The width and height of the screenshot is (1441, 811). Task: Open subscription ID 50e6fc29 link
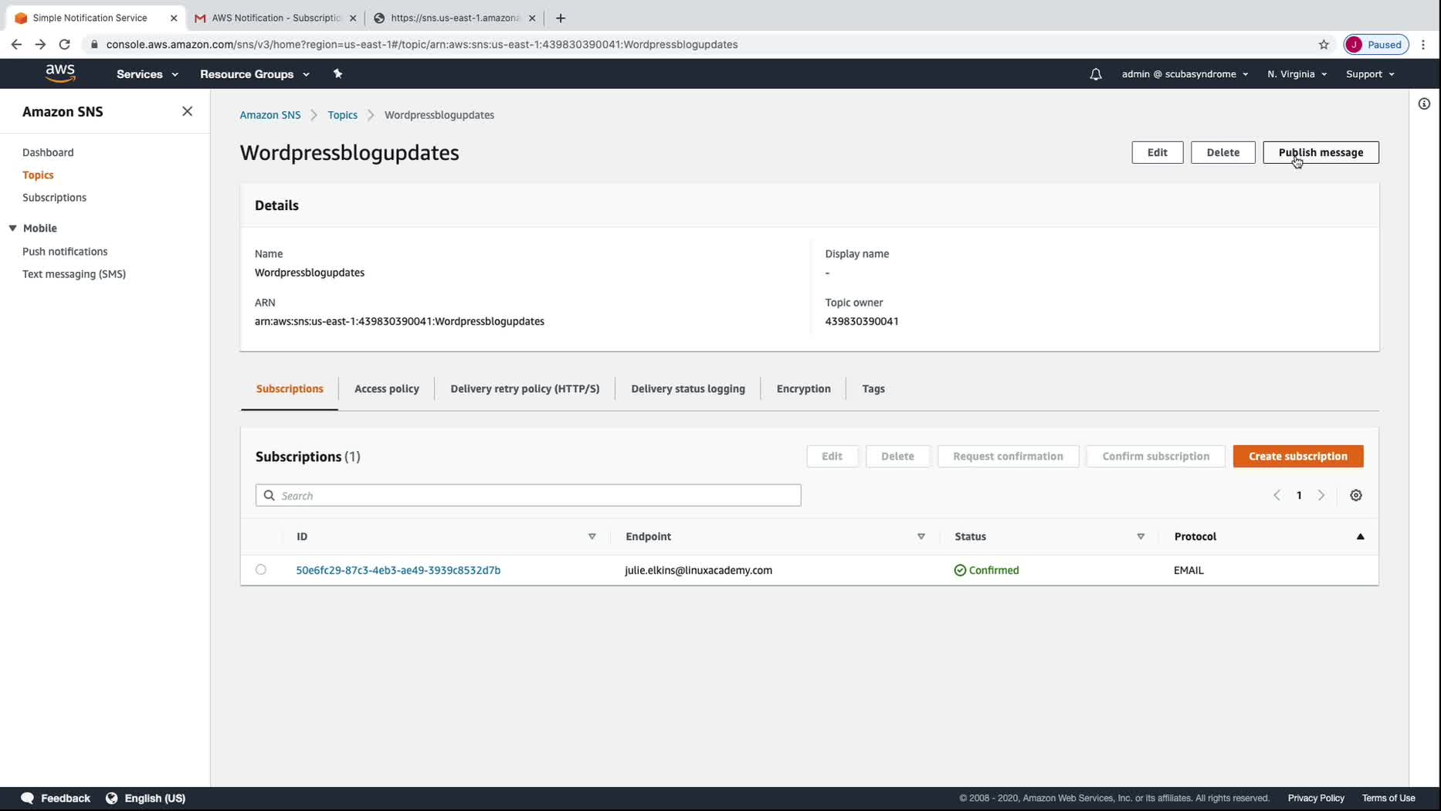click(x=398, y=570)
